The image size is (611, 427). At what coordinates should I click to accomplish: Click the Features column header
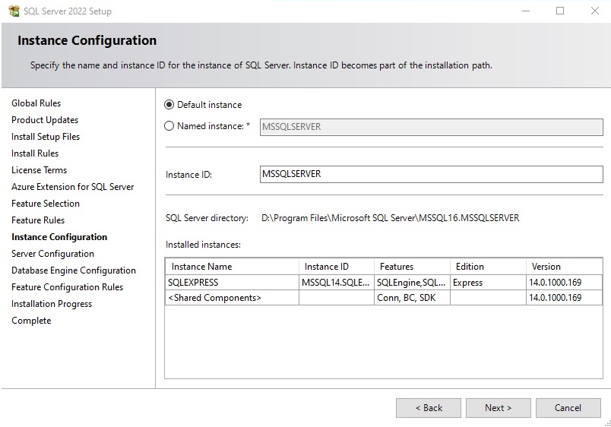pos(397,267)
